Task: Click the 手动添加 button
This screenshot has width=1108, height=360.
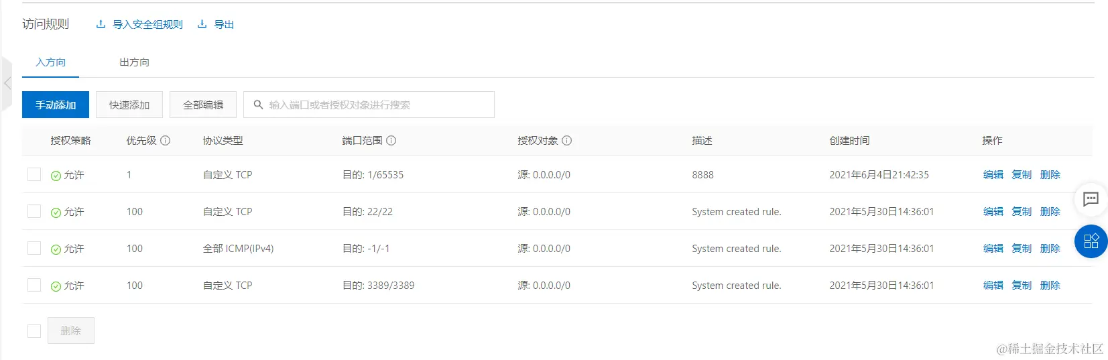Action: (x=56, y=105)
